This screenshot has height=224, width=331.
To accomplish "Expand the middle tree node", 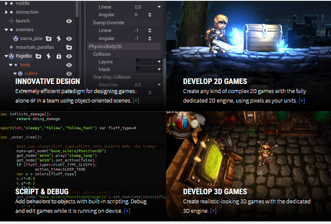I will point(6,3).
